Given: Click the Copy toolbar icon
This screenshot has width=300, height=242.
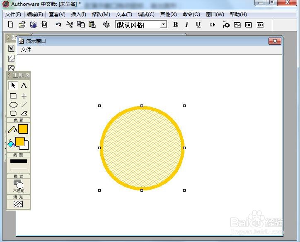Looking at the screenshot, I should tap(81, 24).
